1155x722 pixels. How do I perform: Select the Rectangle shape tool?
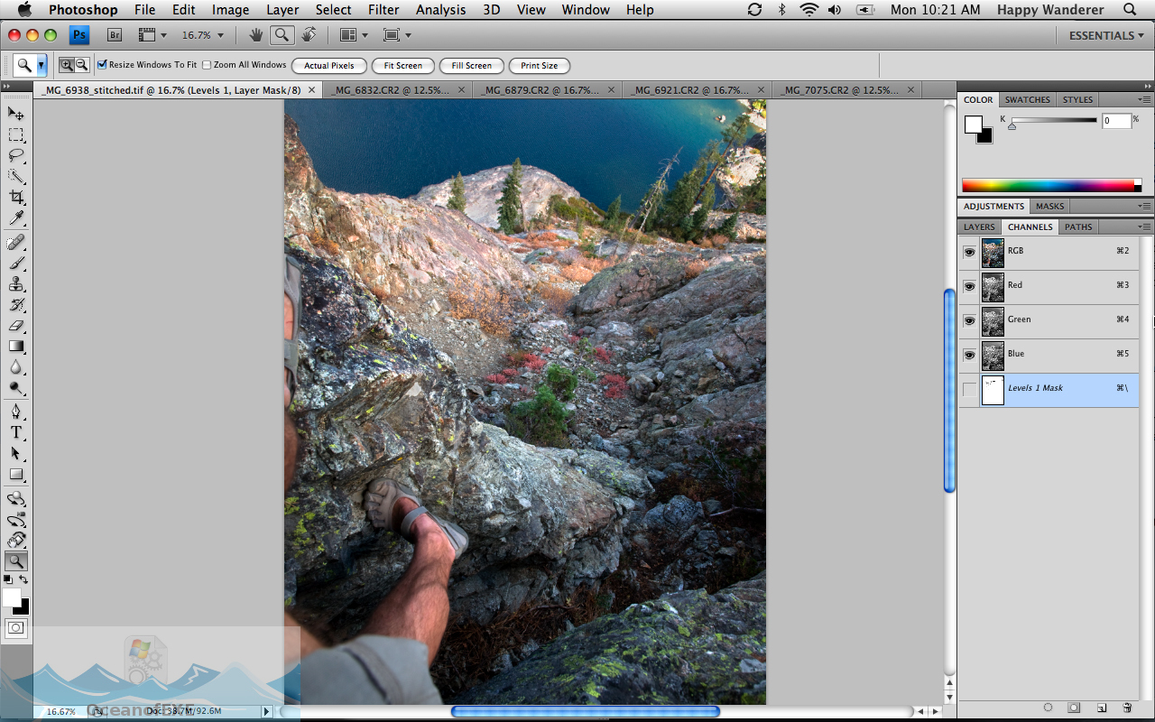pos(16,474)
